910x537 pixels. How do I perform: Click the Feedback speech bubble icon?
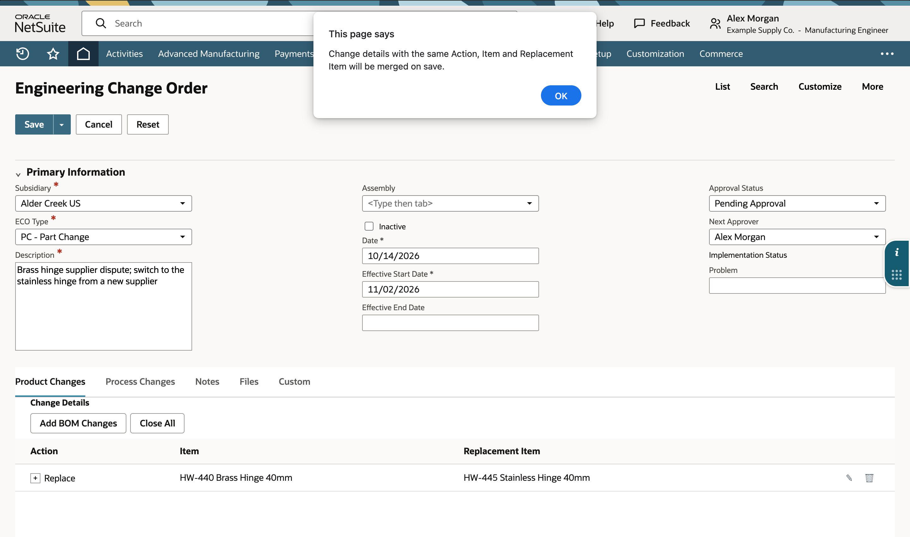tap(639, 23)
